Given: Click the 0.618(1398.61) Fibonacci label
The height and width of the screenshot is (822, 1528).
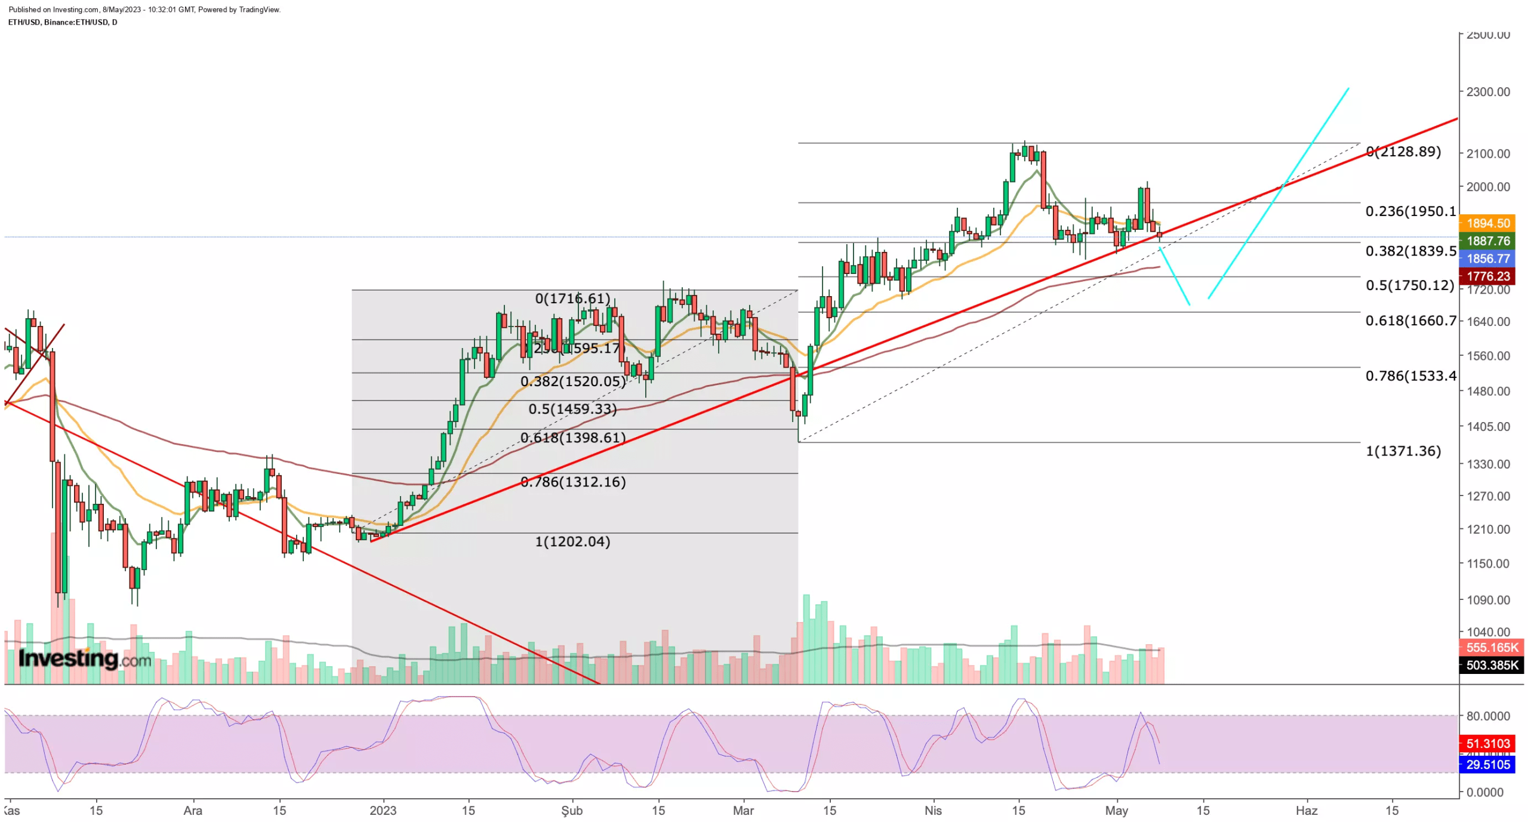Looking at the screenshot, I should (573, 438).
